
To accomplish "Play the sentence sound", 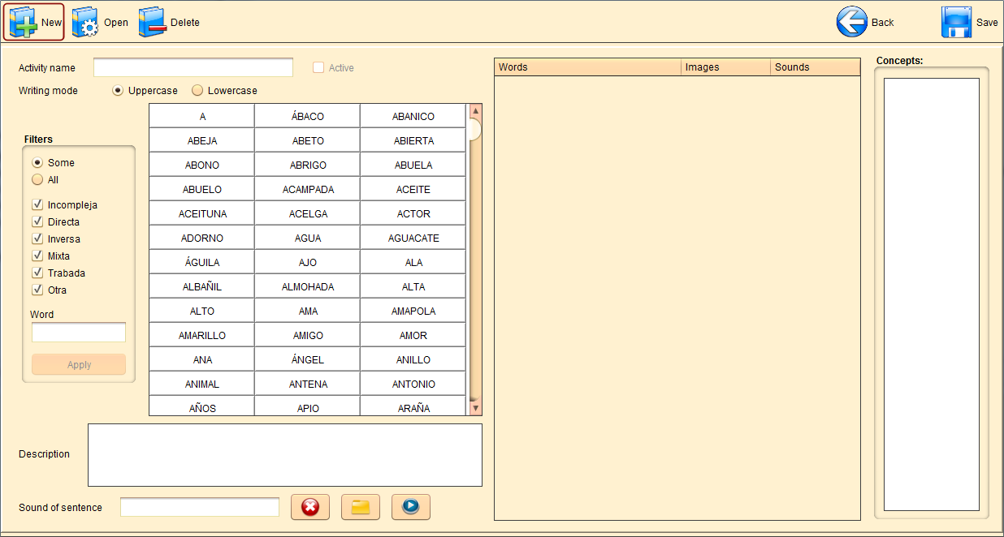I will coord(411,507).
